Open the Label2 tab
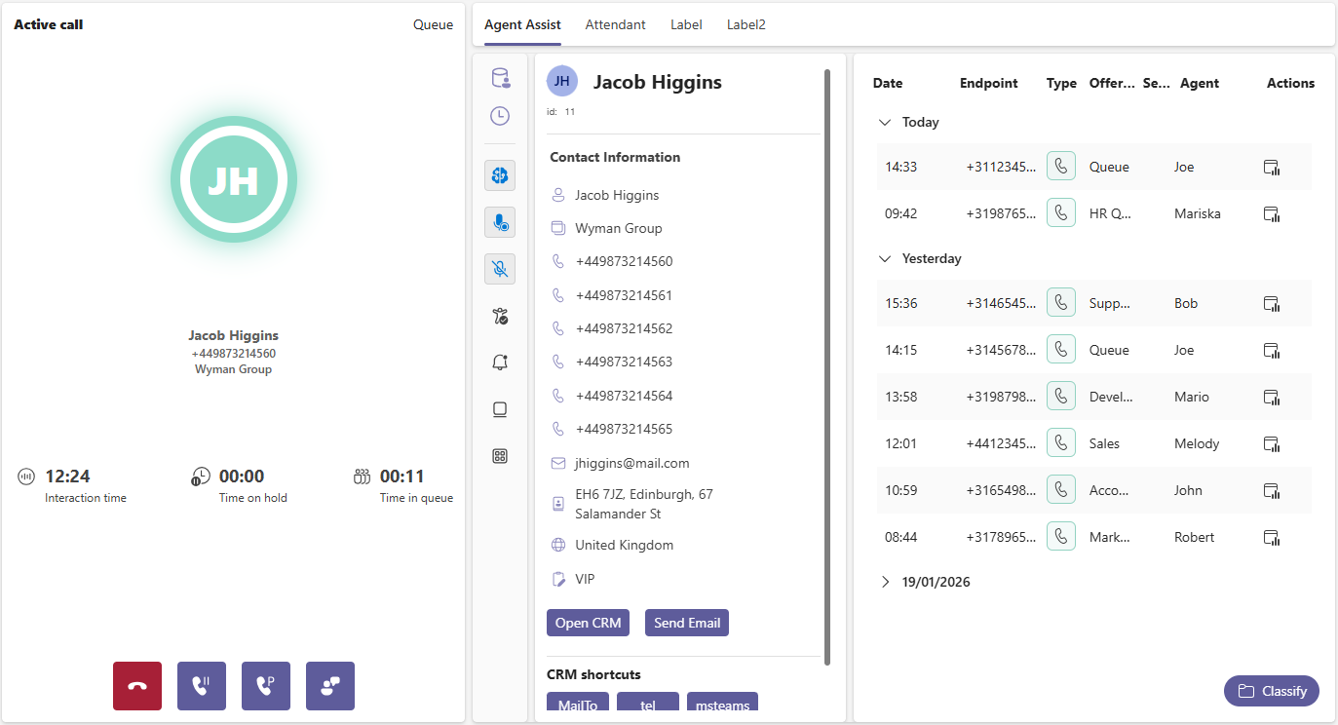This screenshot has height=725, width=1338. pyautogui.click(x=746, y=25)
